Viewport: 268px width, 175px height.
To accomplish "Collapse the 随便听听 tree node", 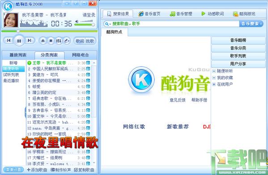I will [x=214, y=71].
